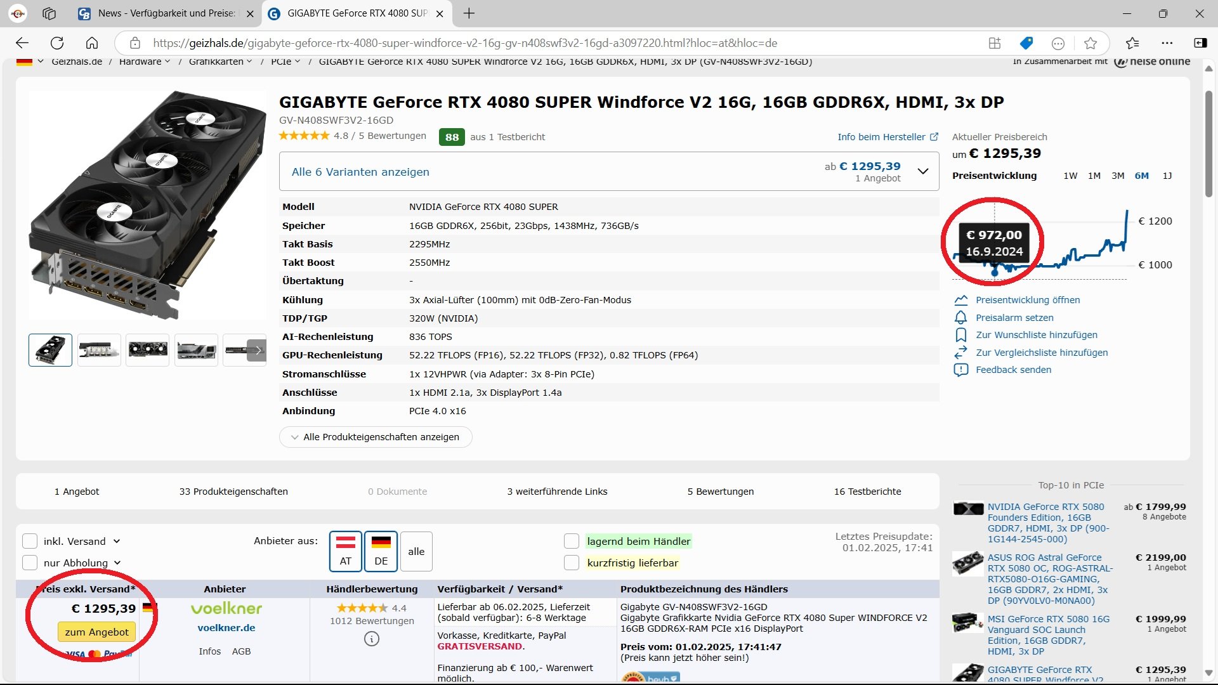This screenshot has width=1218, height=685.
Task: Click the Zur Vergleichsliste hinzufügen arrows icon
Action: (x=960, y=353)
